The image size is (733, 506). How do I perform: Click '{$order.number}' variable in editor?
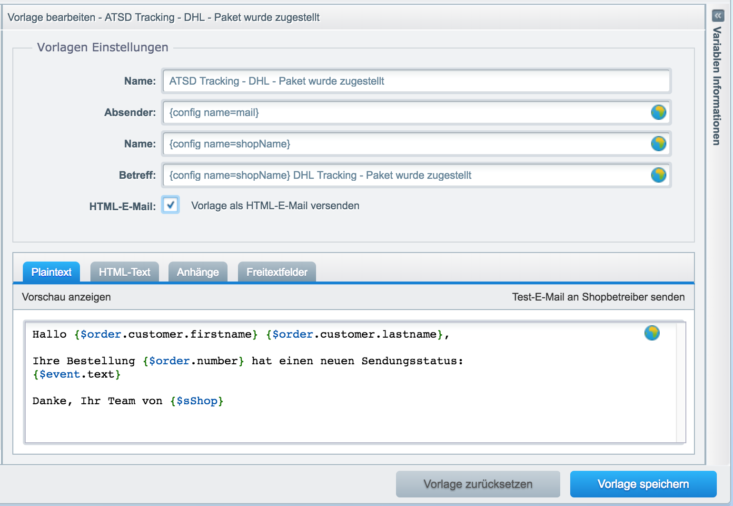[x=193, y=361]
